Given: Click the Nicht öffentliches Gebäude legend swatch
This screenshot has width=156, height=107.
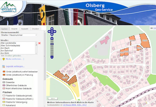Looking at the screenshot, I should point(4,88).
